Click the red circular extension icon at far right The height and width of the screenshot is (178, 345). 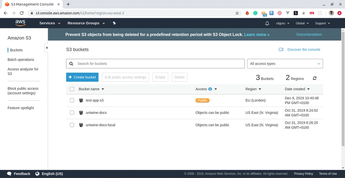pyautogui.click(x=339, y=13)
